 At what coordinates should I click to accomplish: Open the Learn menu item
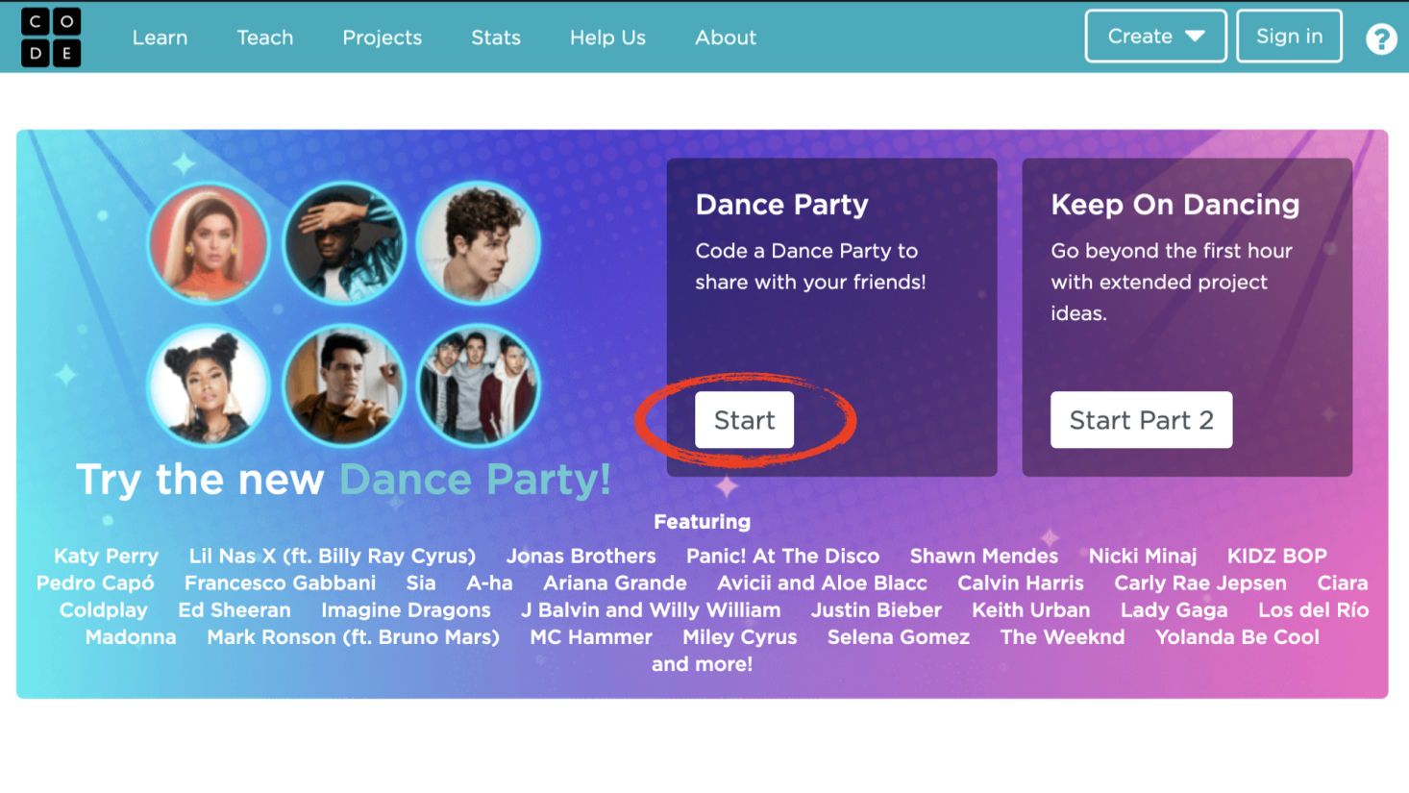[x=160, y=37]
